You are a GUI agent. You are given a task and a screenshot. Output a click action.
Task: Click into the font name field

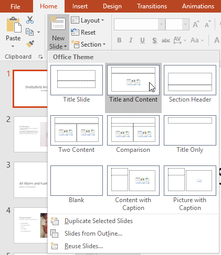136,24
